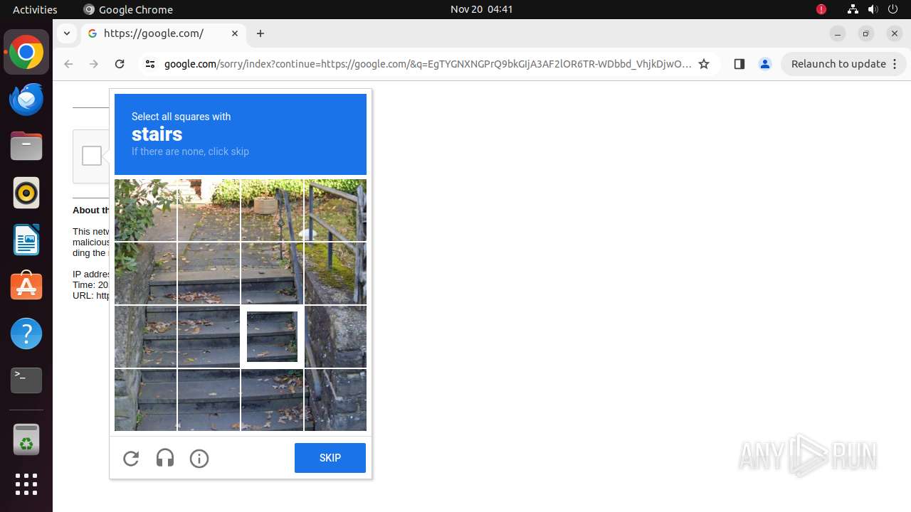Focus the address bar URL
Screen dimensions: 911x512
[427, 64]
